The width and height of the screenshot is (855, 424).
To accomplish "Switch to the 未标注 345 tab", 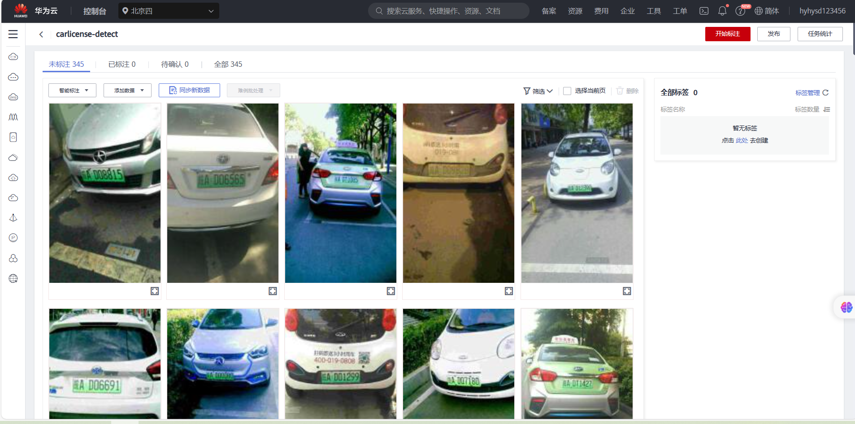I will point(66,64).
